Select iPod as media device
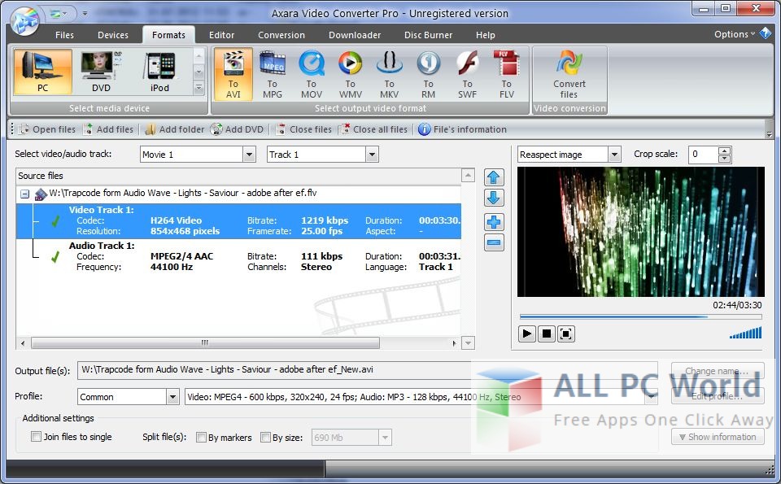Image resolution: width=781 pixels, height=484 pixels. 161,73
